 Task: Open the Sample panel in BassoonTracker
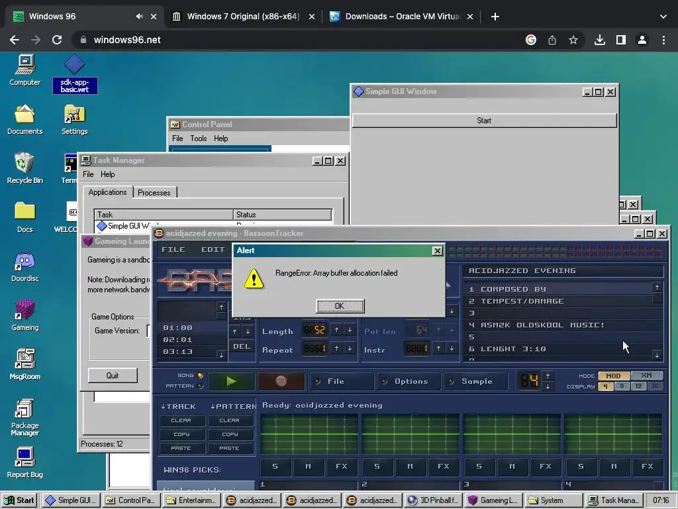coord(476,381)
